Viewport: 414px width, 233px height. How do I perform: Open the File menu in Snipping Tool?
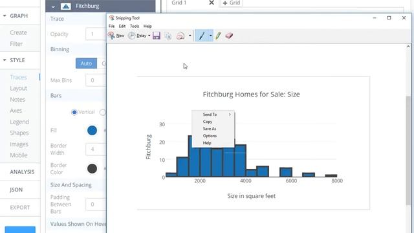tap(111, 26)
